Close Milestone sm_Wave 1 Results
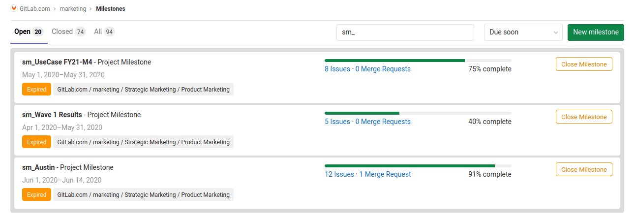This screenshot has height=221, width=635. (x=584, y=117)
